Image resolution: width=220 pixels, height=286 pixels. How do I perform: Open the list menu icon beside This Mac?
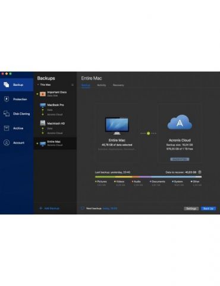(x=73, y=85)
